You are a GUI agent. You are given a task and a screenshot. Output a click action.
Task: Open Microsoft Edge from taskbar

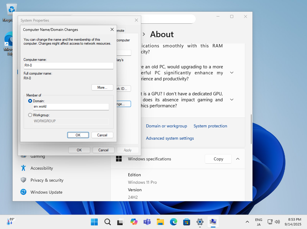pyautogui.click(x=174, y=222)
